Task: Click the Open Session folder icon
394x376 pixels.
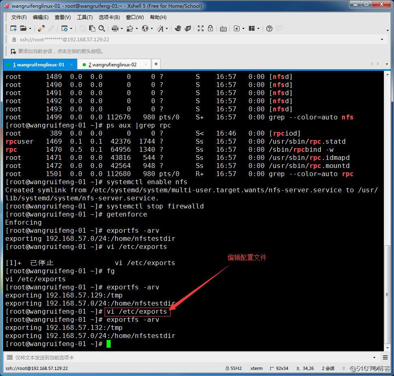Action: tap(24, 28)
